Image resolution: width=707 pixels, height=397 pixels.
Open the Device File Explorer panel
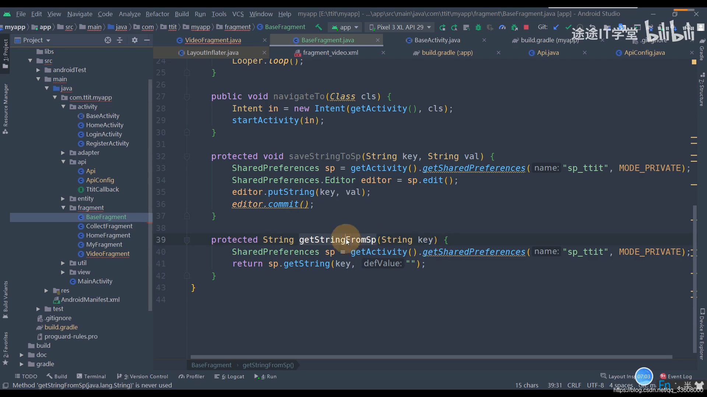[702, 334]
